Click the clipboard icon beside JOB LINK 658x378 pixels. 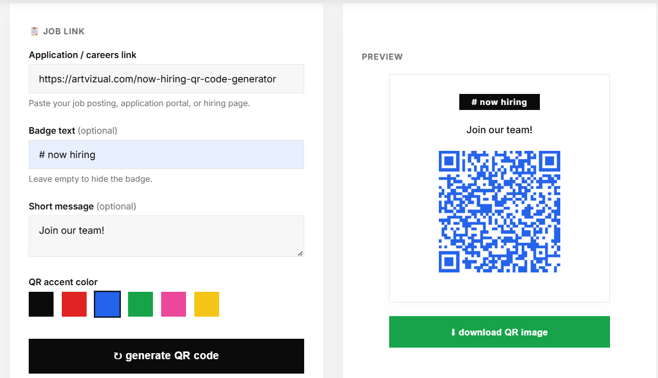point(34,31)
